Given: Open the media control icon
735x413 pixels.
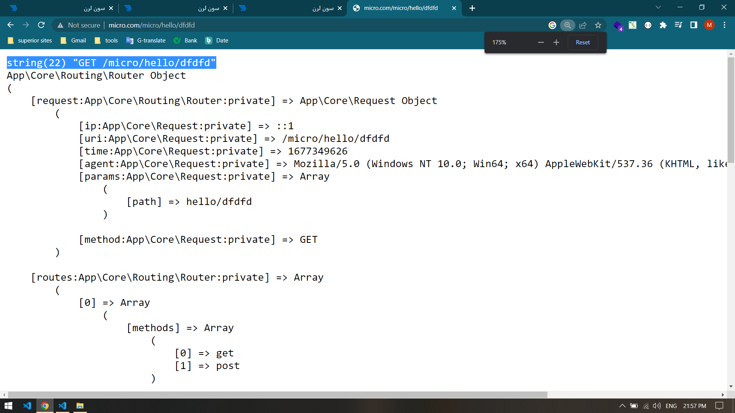Looking at the screenshot, I should coord(678,25).
